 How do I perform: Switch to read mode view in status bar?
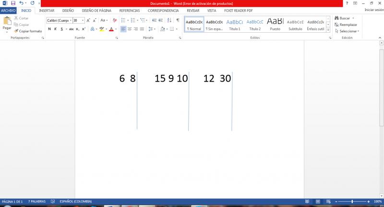(307, 201)
